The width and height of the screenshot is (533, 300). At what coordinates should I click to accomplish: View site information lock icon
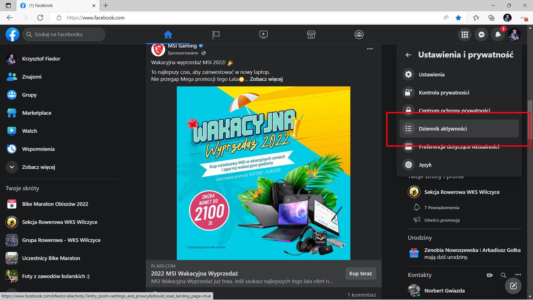[59, 18]
